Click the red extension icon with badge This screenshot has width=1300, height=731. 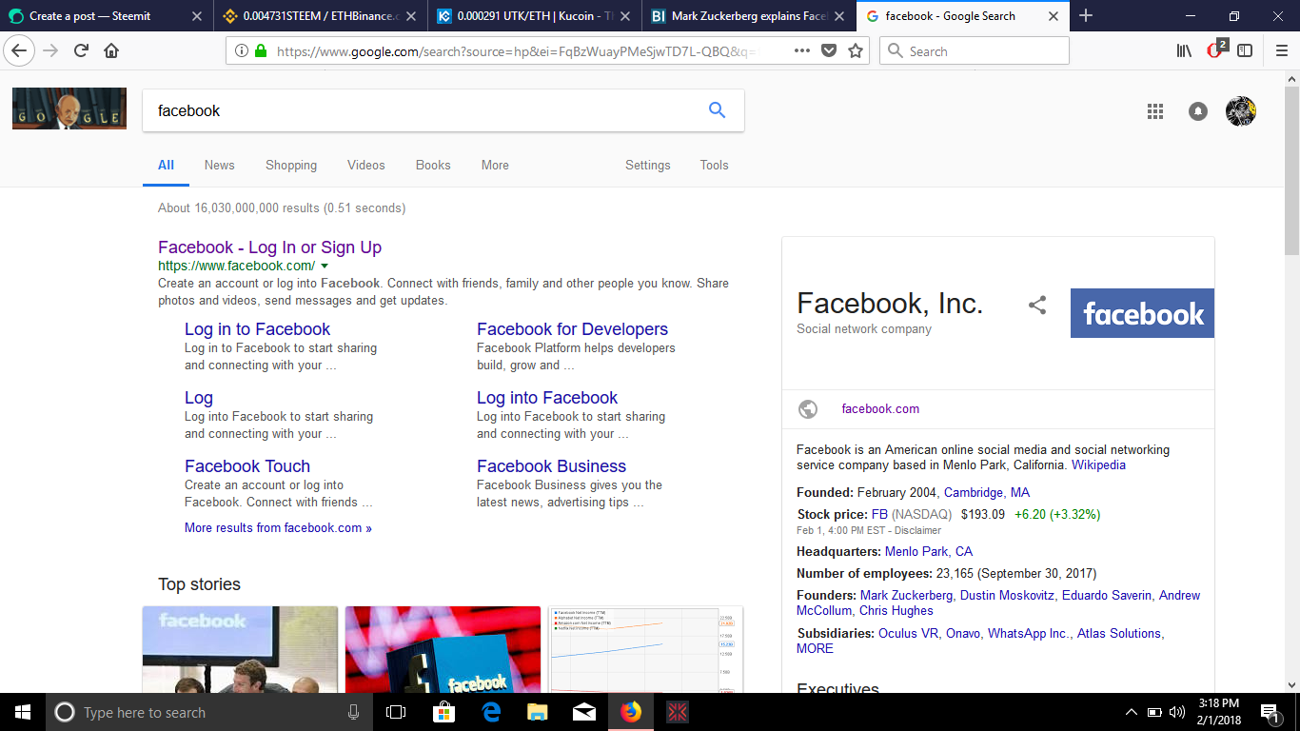[x=1216, y=49]
